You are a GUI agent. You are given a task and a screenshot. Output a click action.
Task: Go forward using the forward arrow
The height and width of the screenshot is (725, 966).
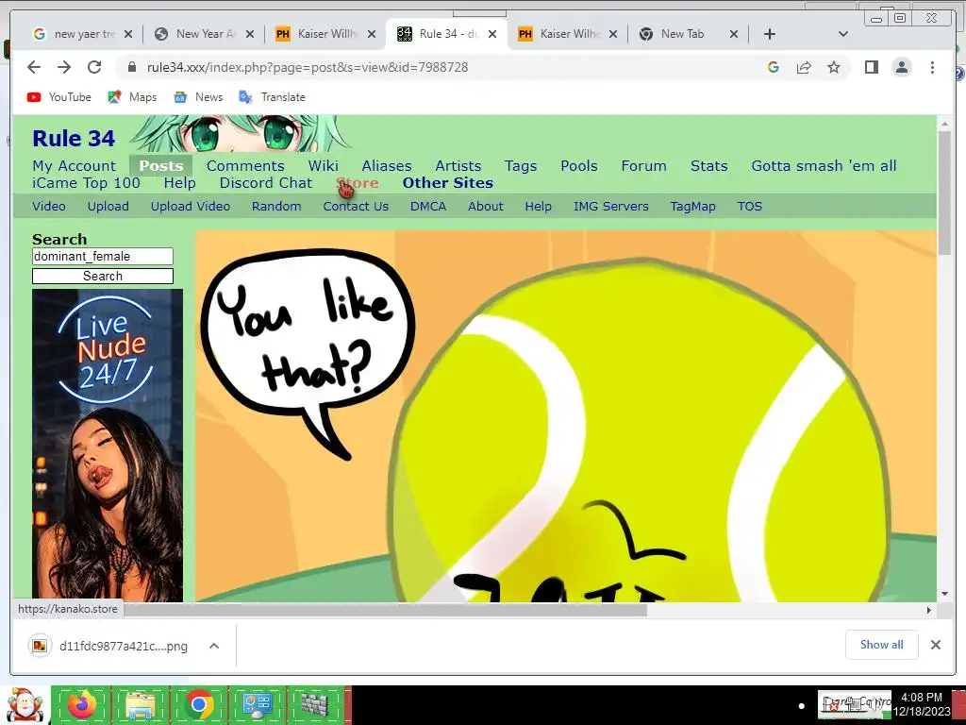point(64,67)
